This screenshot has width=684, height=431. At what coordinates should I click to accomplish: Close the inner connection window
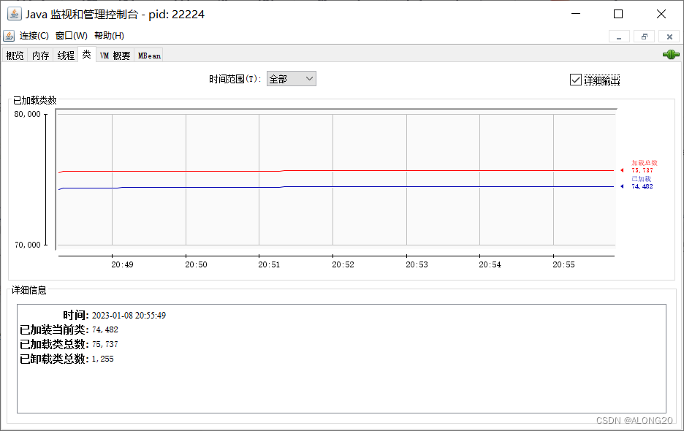point(669,37)
